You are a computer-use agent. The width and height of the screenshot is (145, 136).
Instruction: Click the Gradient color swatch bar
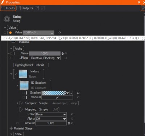[x=54, y=93]
